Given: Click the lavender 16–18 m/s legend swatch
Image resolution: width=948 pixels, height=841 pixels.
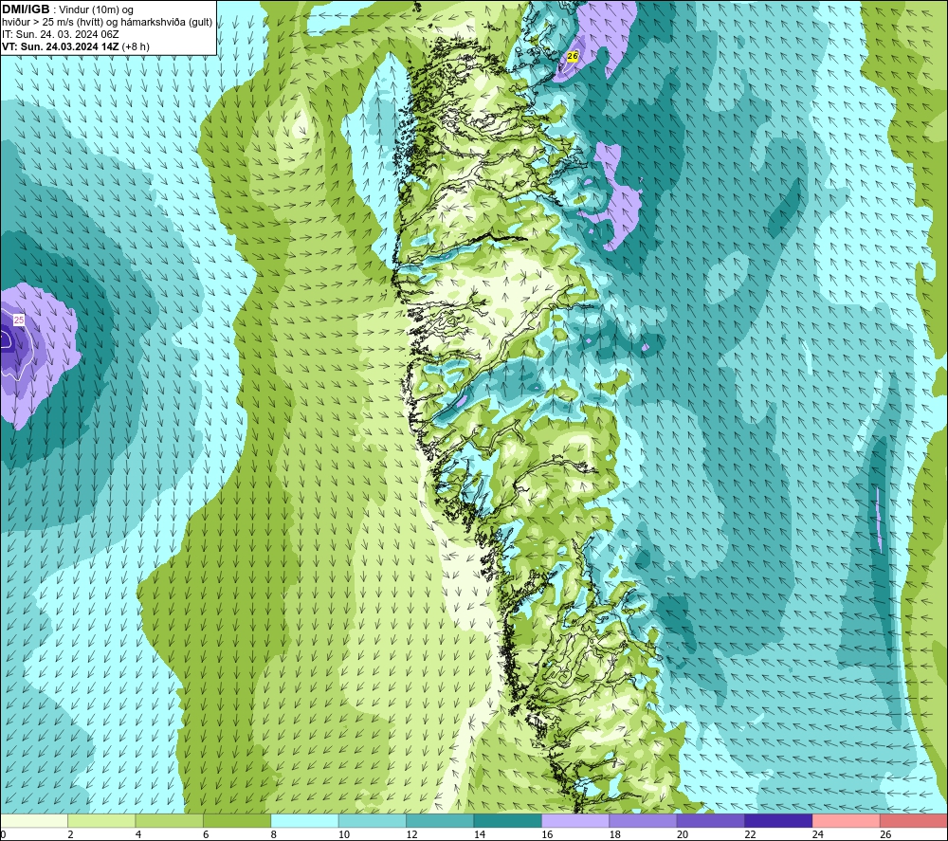Looking at the screenshot, I should 575,820.
